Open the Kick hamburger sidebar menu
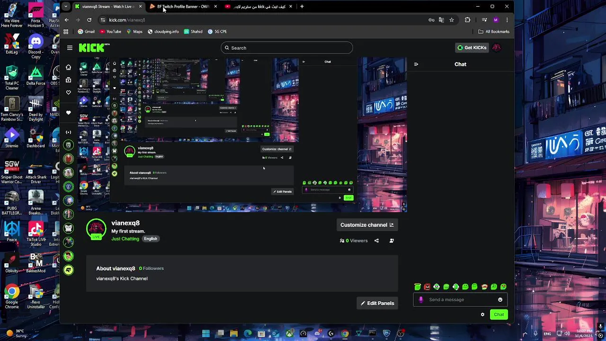Screen dimensions: 606x341 pos(70,48)
